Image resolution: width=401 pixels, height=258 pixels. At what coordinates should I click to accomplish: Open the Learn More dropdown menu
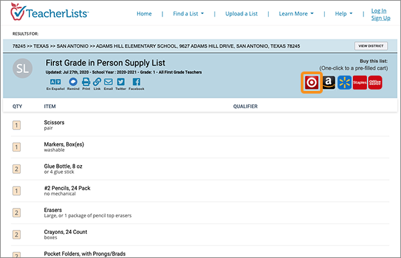point(296,13)
